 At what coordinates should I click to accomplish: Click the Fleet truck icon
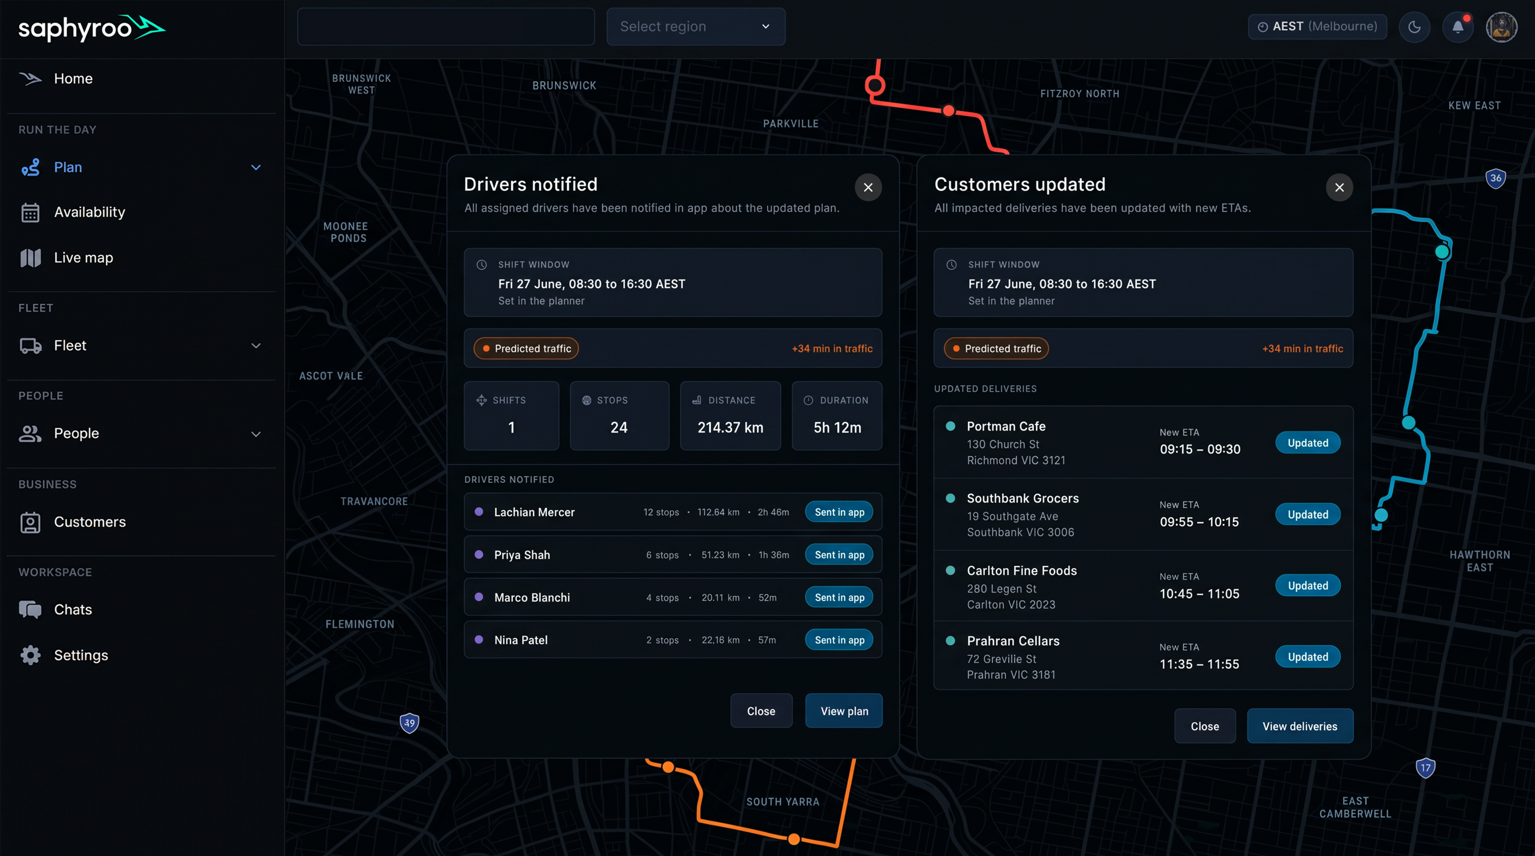(30, 346)
